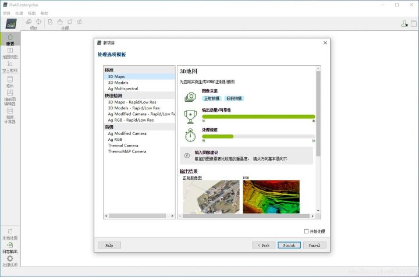Select the 倾斜拍摄 image acquisition tag
Image resolution: width=419 pixels, height=277 pixels.
(x=234, y=98)
